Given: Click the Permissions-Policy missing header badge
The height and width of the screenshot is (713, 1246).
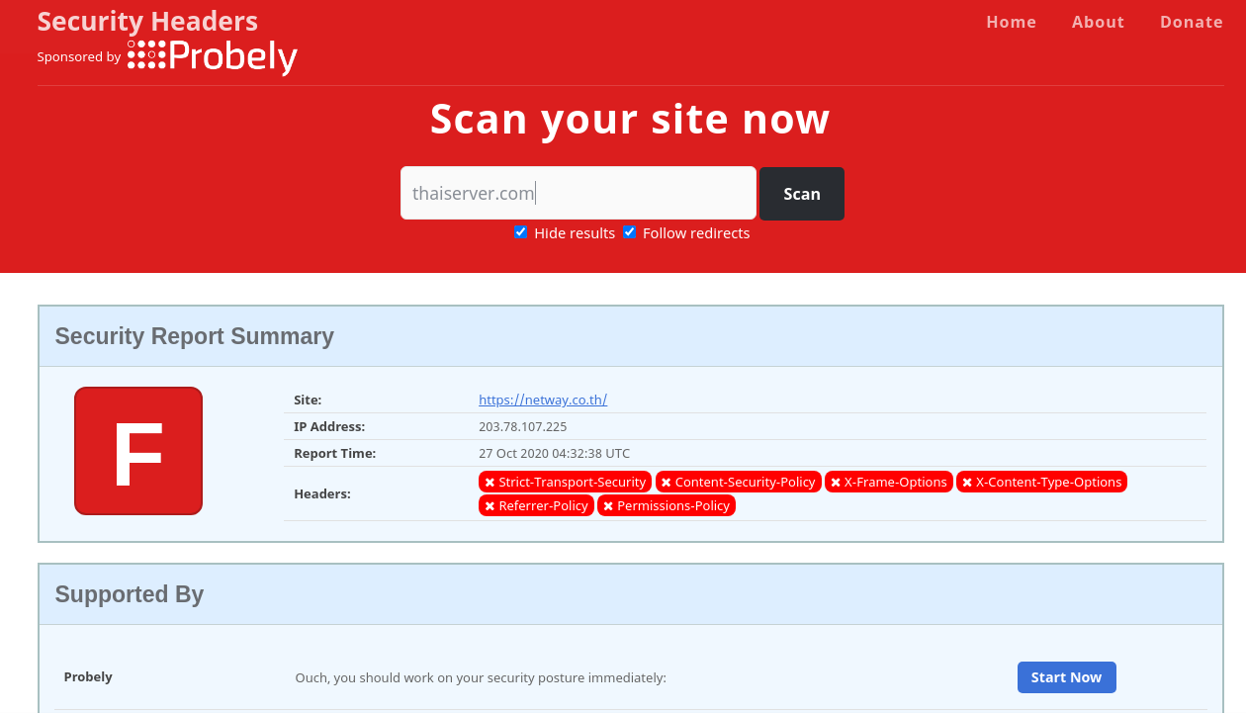Looking at the screenshot, I should [x=667, y=505].
